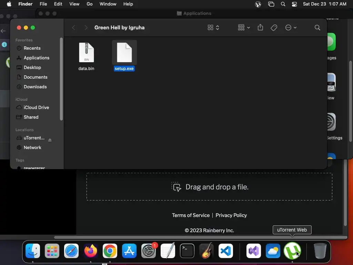Select Desktop in Finder sidebar
Viewport: 353px width, 265px height.
coord(32,67)
